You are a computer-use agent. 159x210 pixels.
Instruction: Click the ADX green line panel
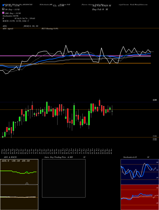19,172
